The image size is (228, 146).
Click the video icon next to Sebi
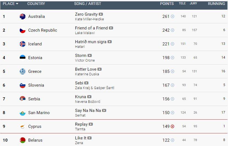point(86,83)
